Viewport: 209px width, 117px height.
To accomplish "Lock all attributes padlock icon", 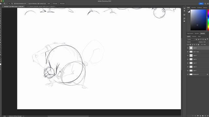I will coord(198,45).
